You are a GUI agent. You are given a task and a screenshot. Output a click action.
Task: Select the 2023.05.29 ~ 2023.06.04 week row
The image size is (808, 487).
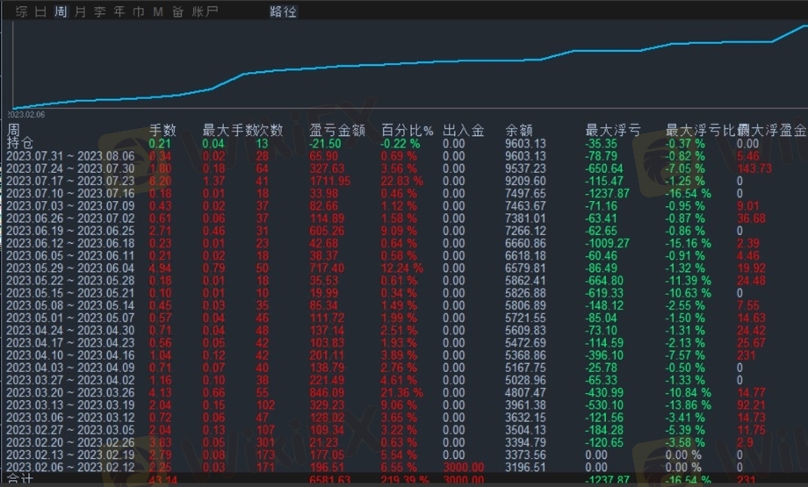(x=70, y=268)
